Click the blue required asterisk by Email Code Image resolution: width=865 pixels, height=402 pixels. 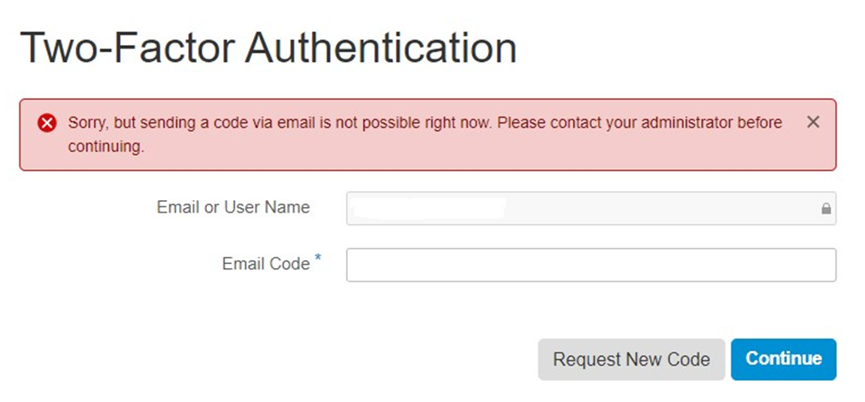pyautogui.click(x=318, y=257)
